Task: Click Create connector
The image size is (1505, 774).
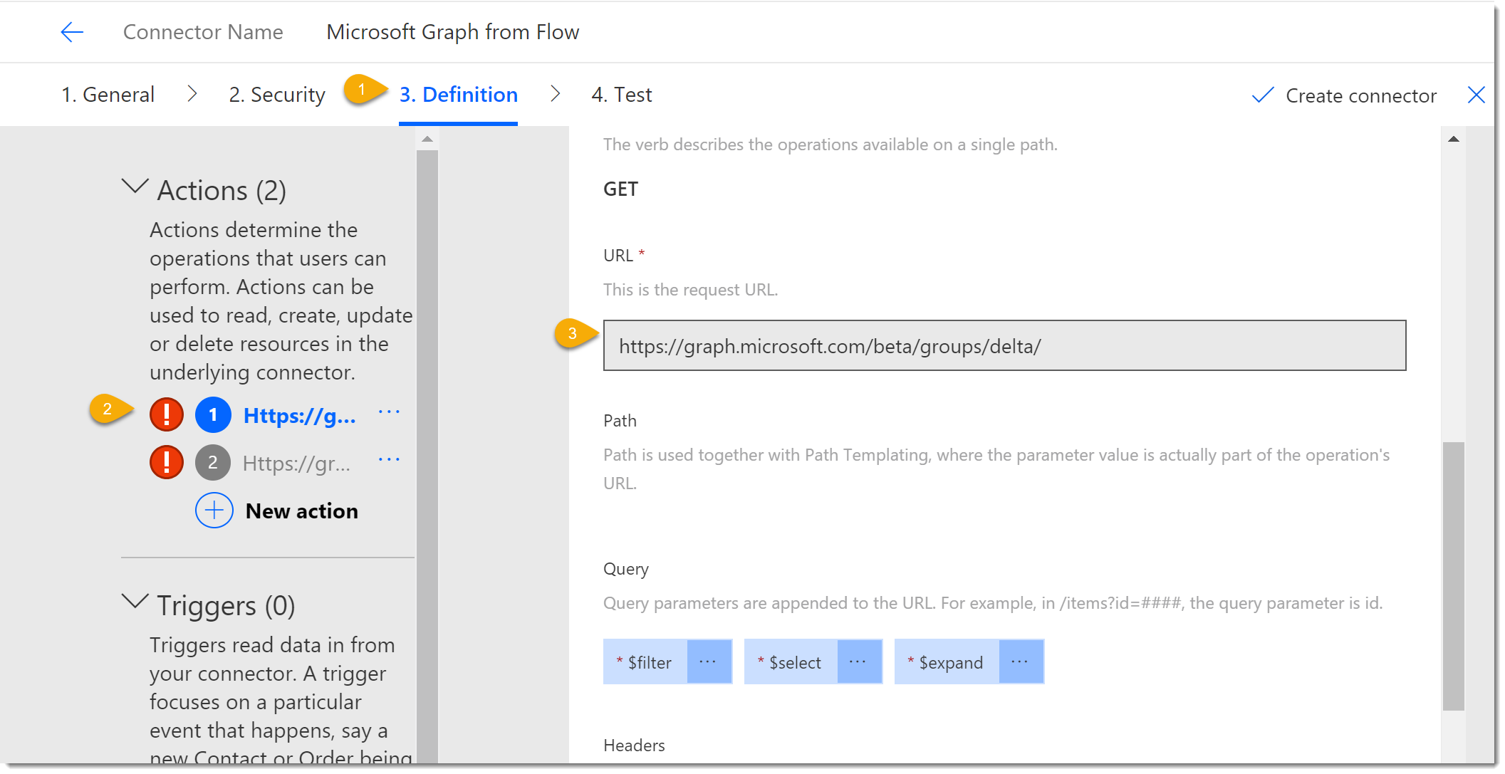Action: click(1360, 95)
